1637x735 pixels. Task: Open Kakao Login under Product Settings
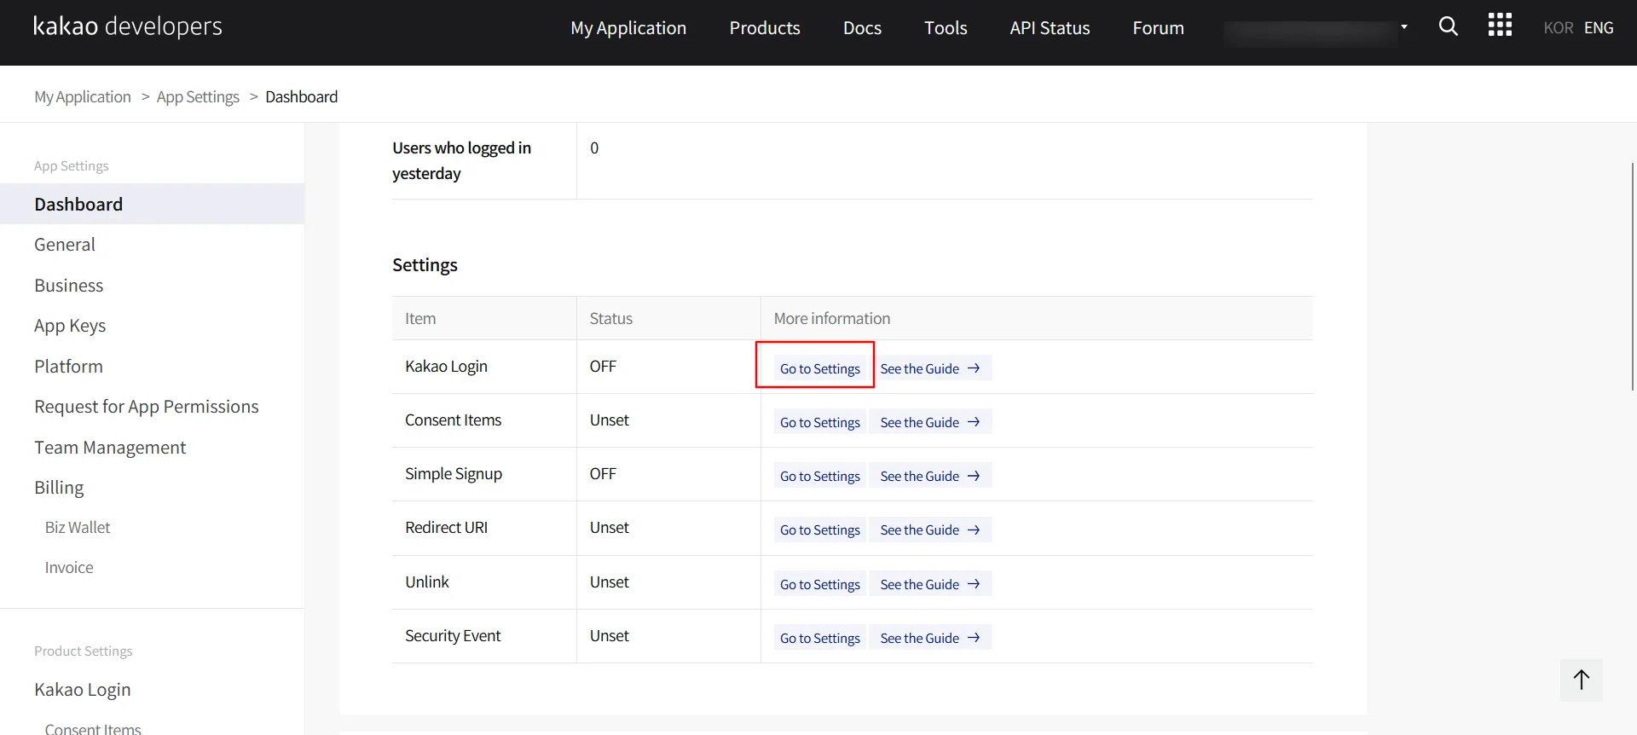(x=83, y=690)
